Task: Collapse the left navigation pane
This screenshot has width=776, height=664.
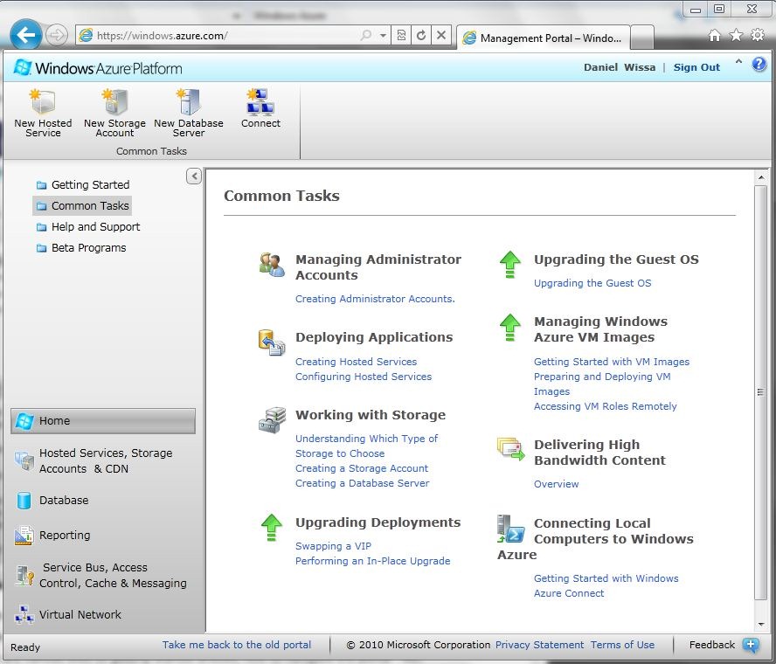Action: pos(194,176)
